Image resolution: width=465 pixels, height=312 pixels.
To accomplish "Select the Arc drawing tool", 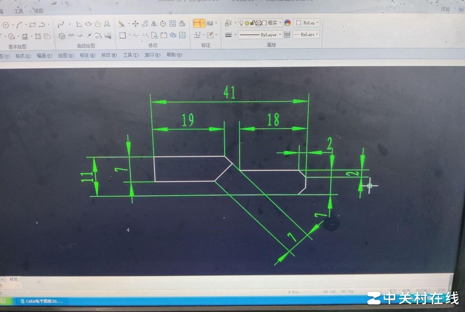I will point(19,25).
